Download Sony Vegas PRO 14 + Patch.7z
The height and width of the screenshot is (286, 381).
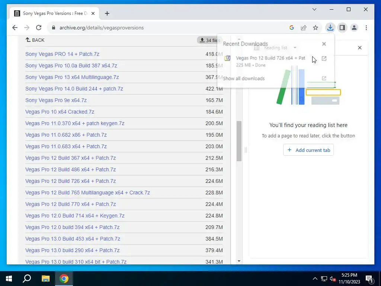(x=62, y=54)
